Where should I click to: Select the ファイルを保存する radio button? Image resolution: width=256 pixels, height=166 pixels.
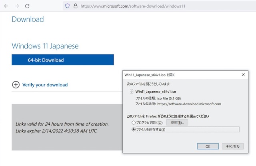(x=133, y=130)
